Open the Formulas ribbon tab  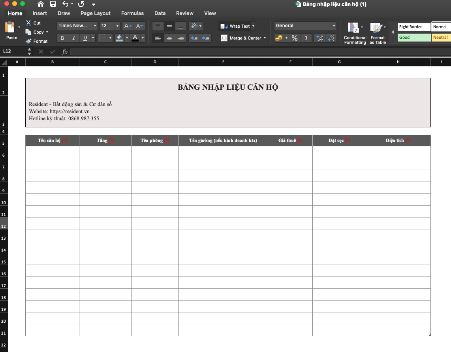pos(132,13)
